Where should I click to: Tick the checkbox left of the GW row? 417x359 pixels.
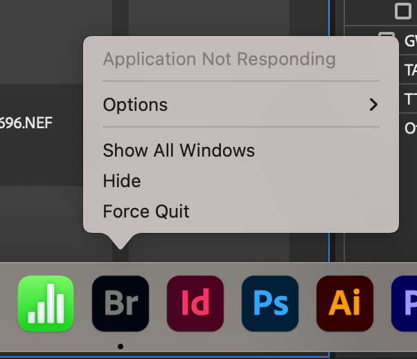pyautogui.click(x=386, y=39)
